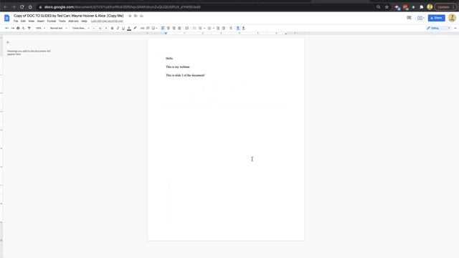The height and width of the screenshot is (258, 459).
Task: Open the Insert image dropdown arrow
Action: [156, 28]
